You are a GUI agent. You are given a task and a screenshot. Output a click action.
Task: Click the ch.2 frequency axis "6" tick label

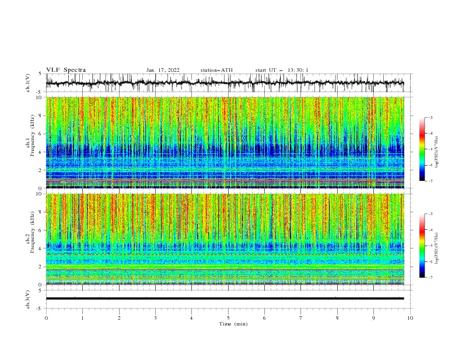41,230
